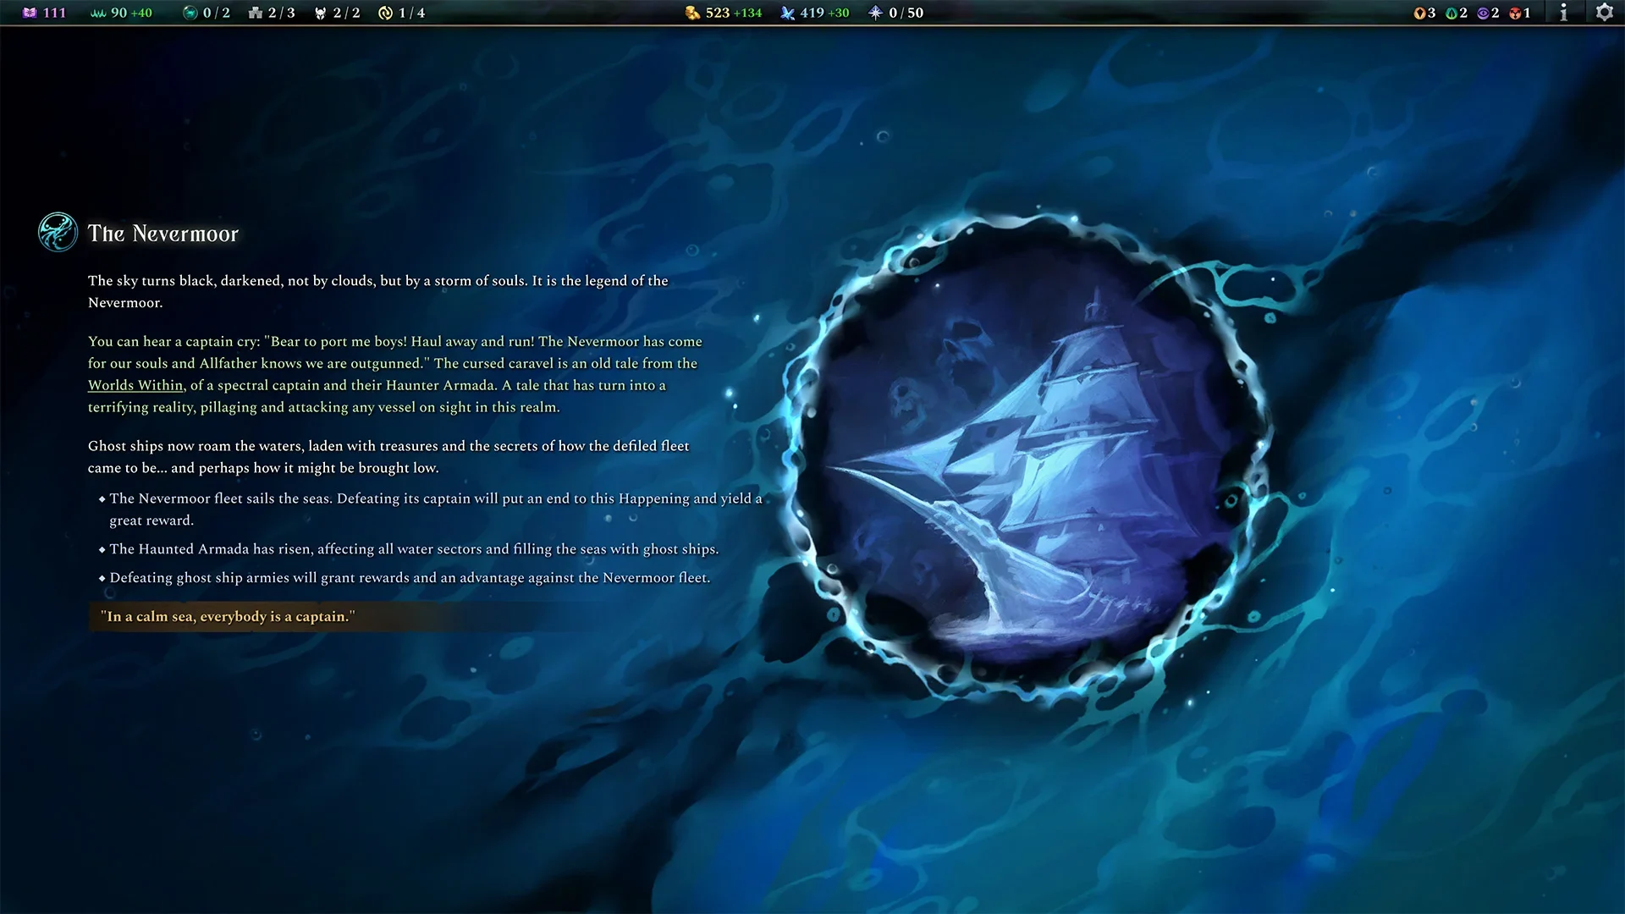Screen dimensions: 1625x914
Task: Open the hero cap helmet icon
Action: (x=320, y=14)
